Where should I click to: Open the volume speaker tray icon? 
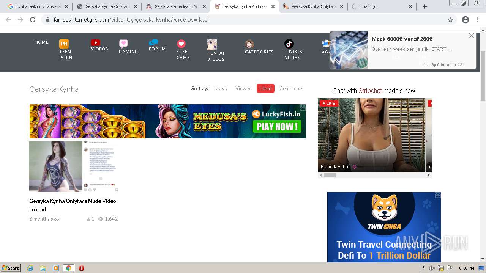click(x=432, y=268)
